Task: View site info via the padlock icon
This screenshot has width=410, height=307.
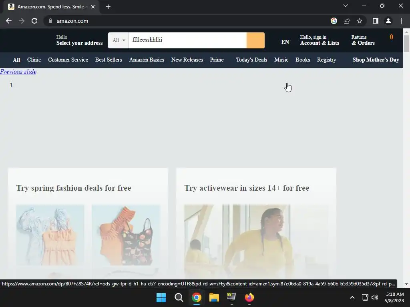Action: (x=50, y=21)
